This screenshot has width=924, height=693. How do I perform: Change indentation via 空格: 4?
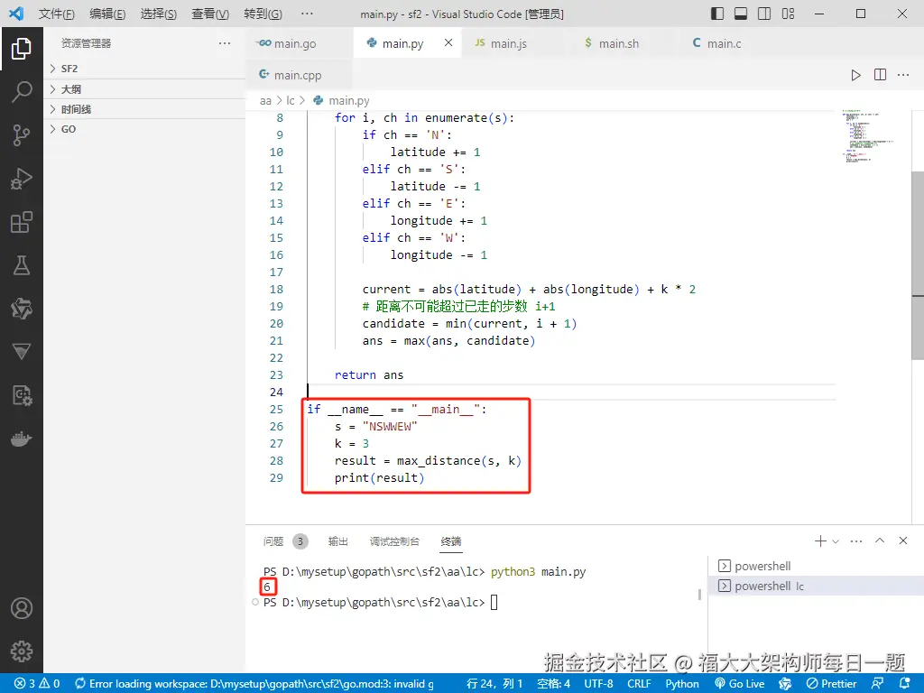click(554, 684)
